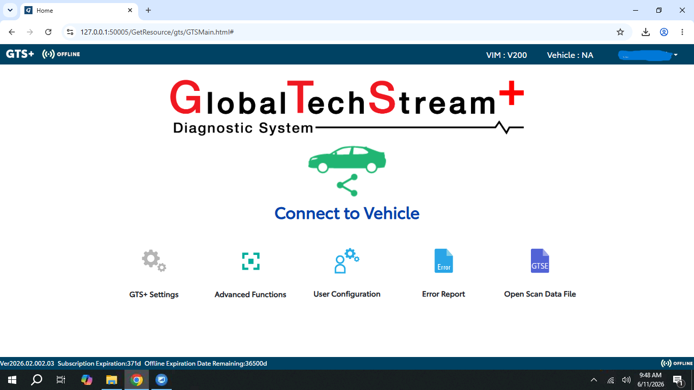This screenshot has height=390, width=694.
Task: Open a new browser tab
Action: tap(148, 10)
